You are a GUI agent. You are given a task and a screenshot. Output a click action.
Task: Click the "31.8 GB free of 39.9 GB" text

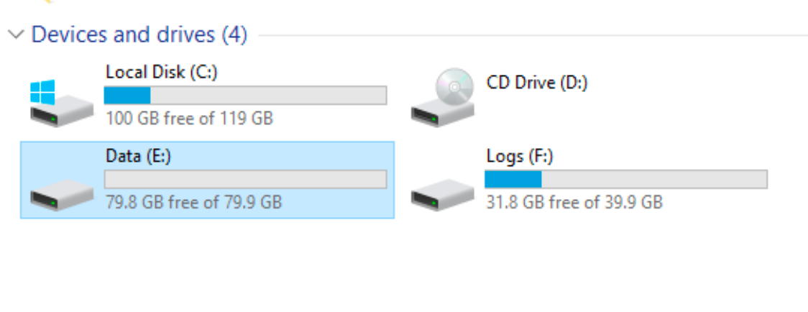574,201
